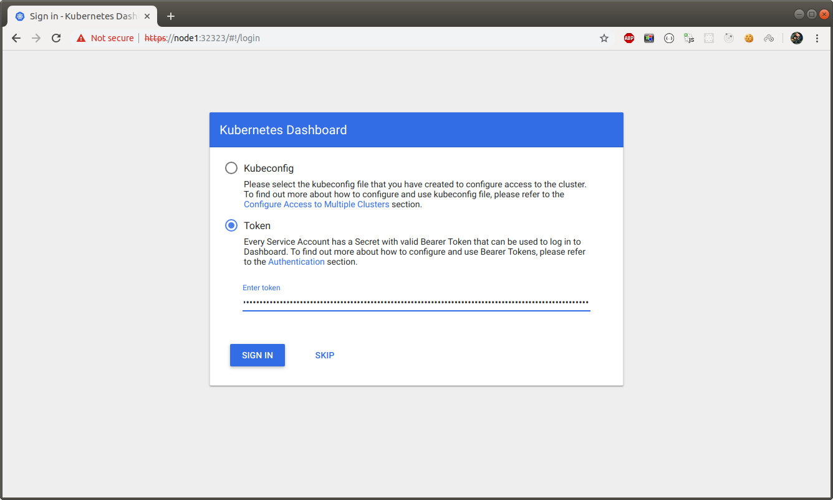Select the Token radio option
This screenshot has width=833, height=500.
(x=231, y=225)
